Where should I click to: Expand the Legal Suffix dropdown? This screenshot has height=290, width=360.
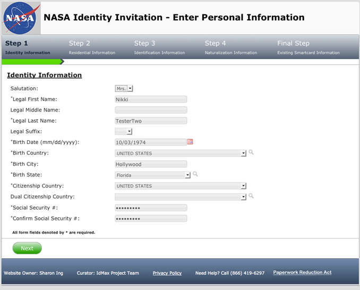[130, 132]
